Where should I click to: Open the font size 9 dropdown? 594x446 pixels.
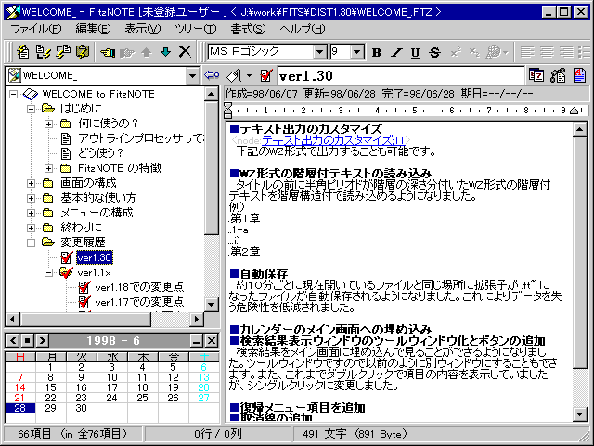pyautogui.click(x=357, y=52)
